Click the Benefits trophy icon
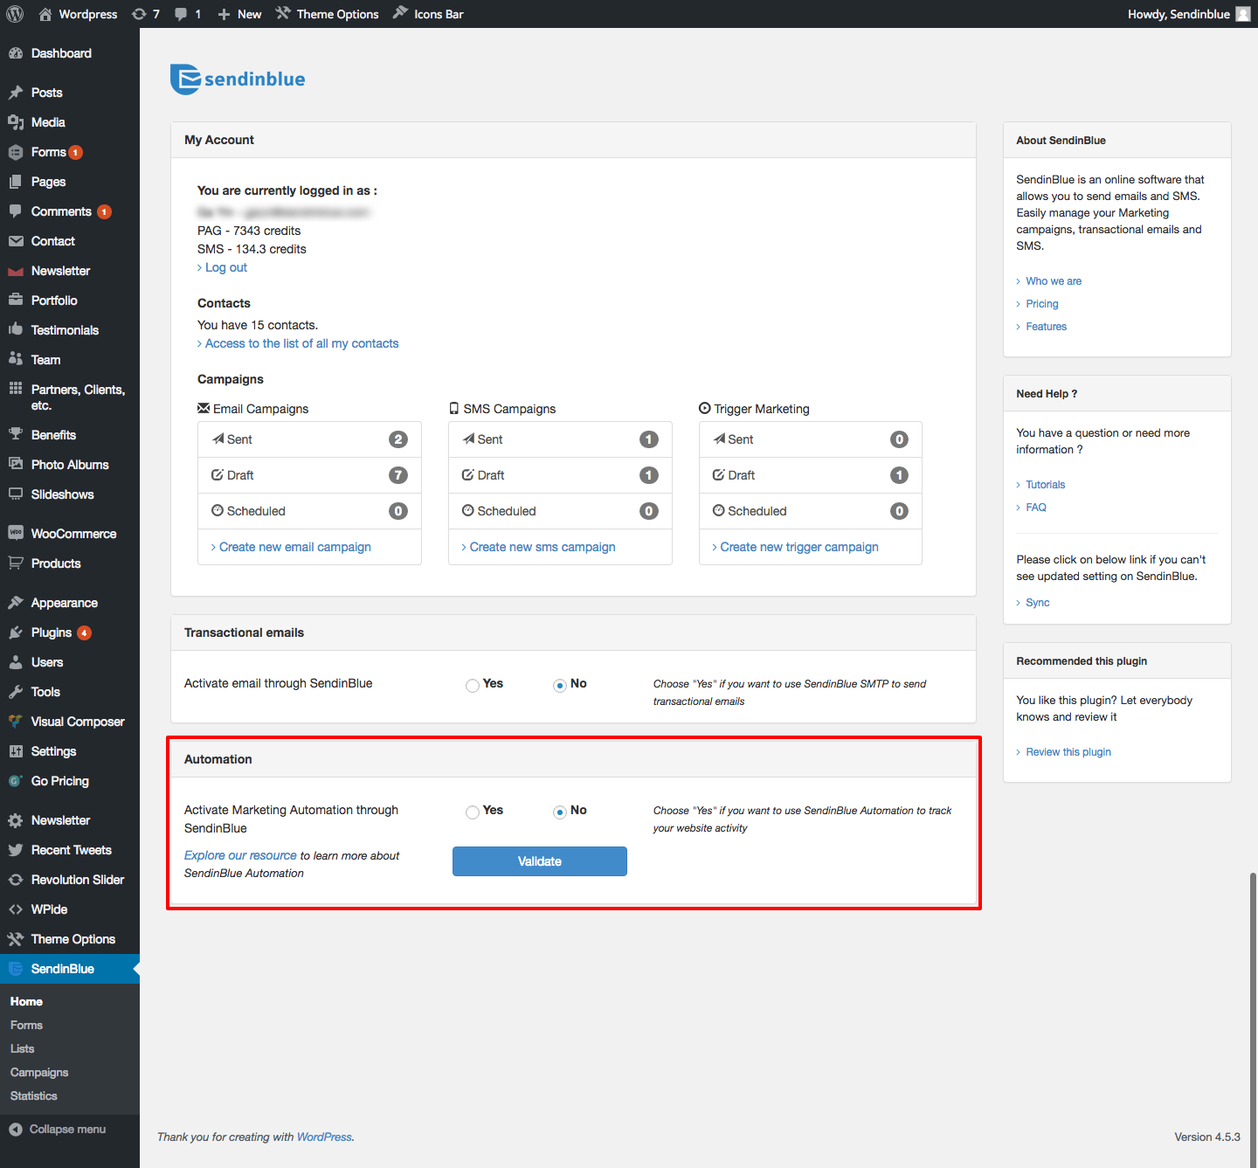1258x1168 pixels. tap(16, 435)
